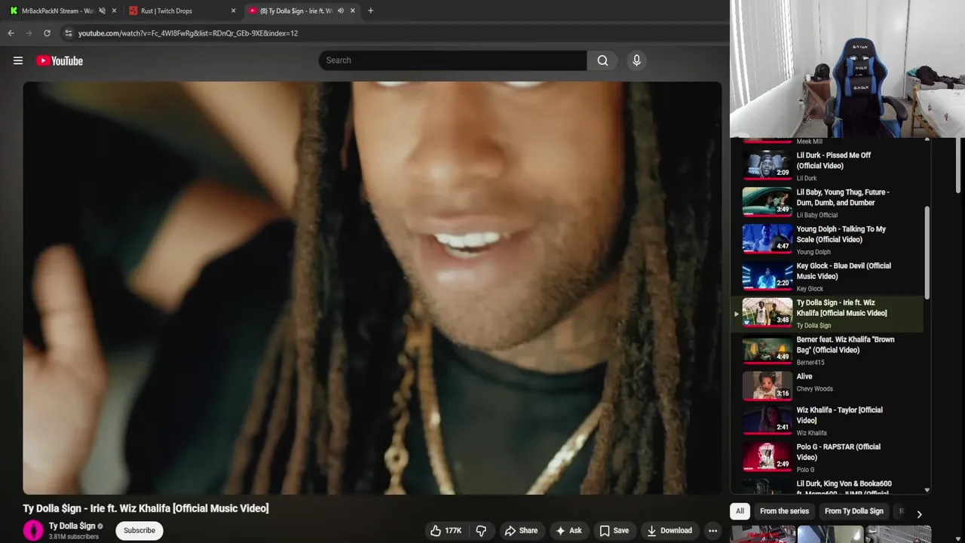965x543 pixels.
Task: Share the video
Action: coord(521,530)
